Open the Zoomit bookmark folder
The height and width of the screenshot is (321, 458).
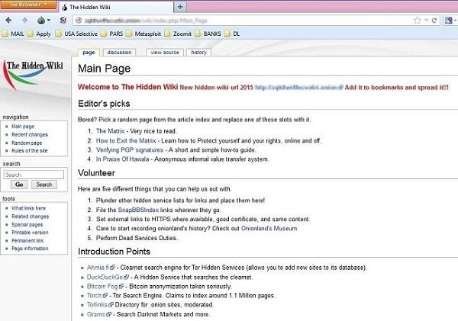[x=178, y=34]
